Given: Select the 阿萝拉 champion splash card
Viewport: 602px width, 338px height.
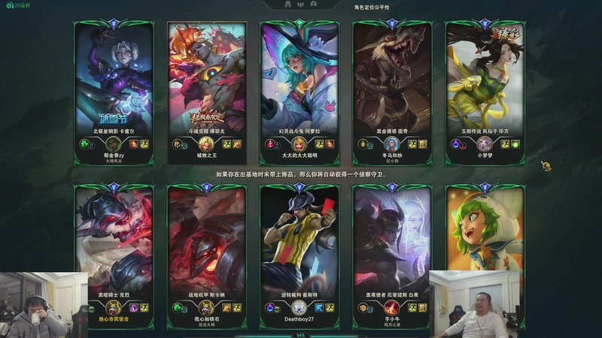Looking at the screenshot, I should (299, 93).
